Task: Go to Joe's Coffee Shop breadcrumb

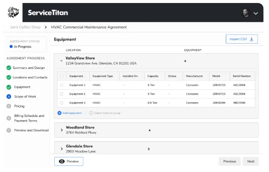Action: tap(25, 27)
